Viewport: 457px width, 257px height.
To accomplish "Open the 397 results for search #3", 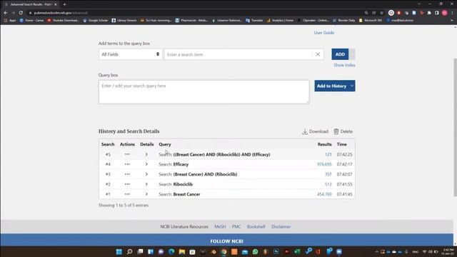I will [x=328, y=174].
